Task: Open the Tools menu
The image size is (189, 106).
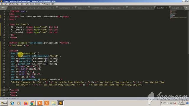Action: 32,4
